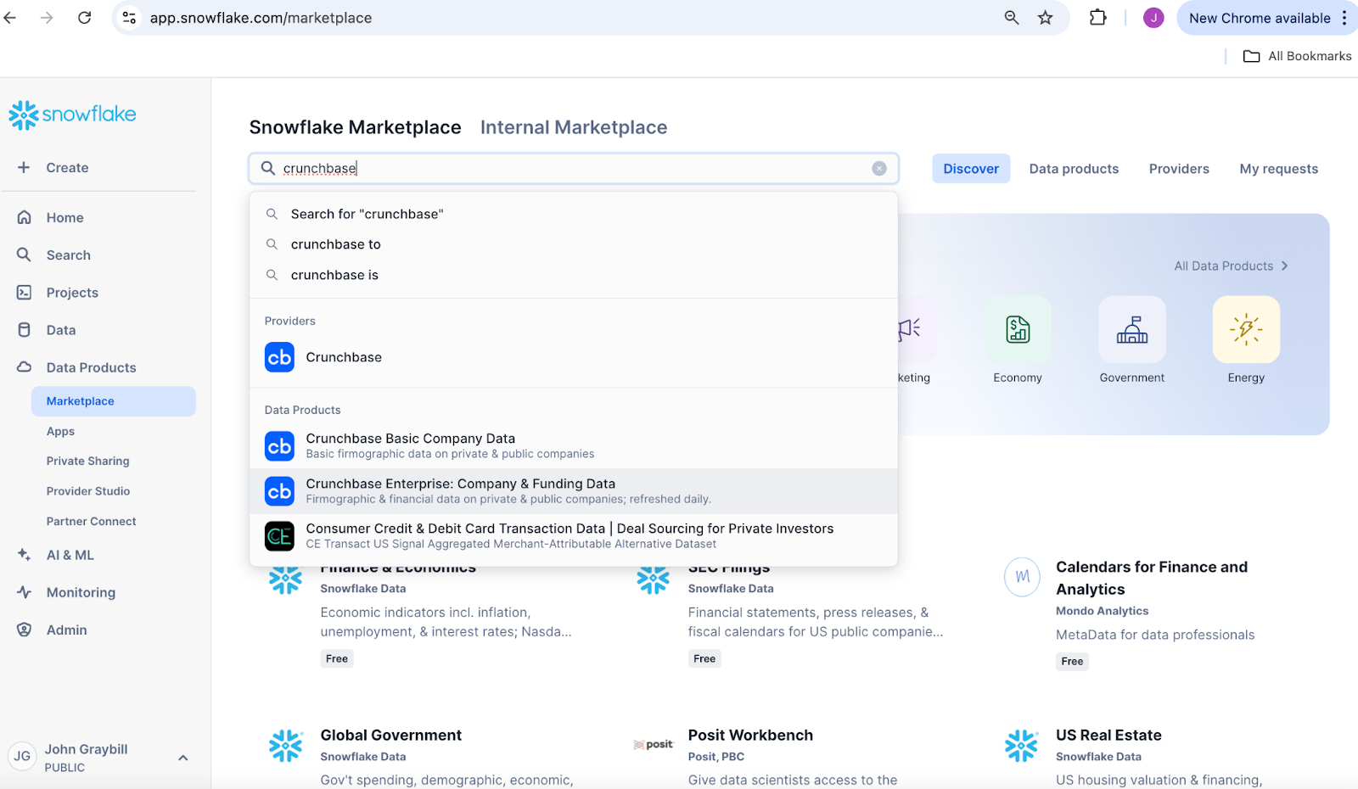The width and height of the screenshot is (1358, 789).
Task: Select the Discover tab
Action: (x=971, y=169)
